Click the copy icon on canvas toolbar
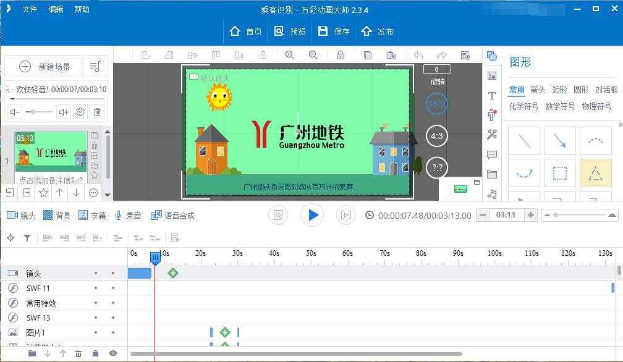This screenshot has width=623, height=362. 368,55
